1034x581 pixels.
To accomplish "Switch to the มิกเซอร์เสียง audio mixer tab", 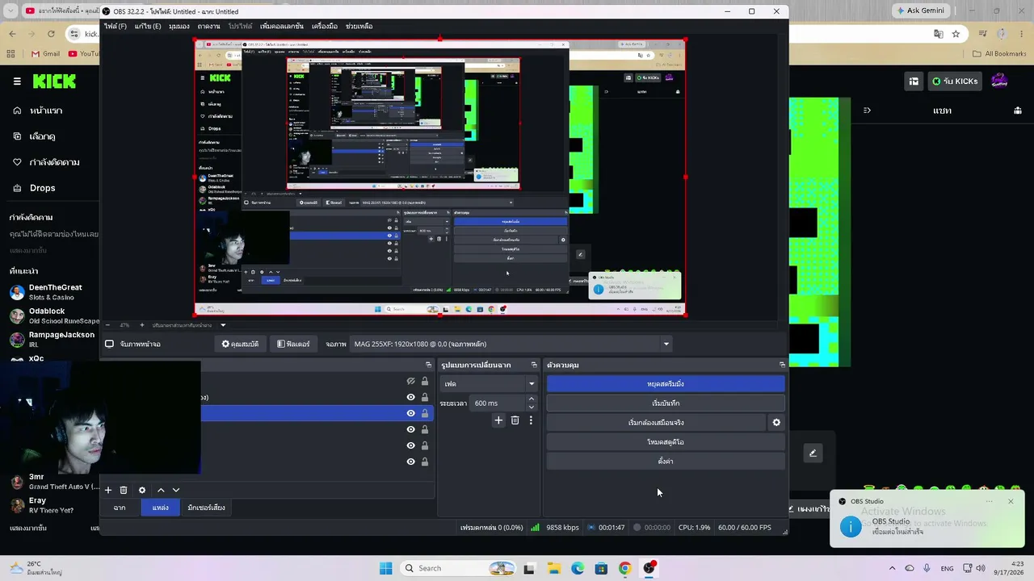I will click(206, 508).
